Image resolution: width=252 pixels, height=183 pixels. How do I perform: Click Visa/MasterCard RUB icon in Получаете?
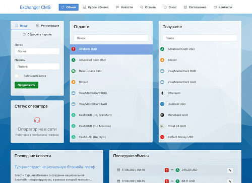162,71
